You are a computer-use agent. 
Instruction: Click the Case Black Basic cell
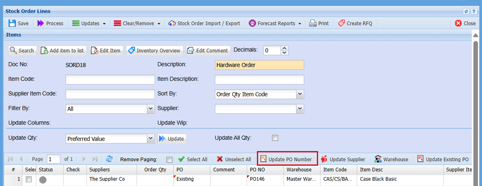[x=400, y=179]
